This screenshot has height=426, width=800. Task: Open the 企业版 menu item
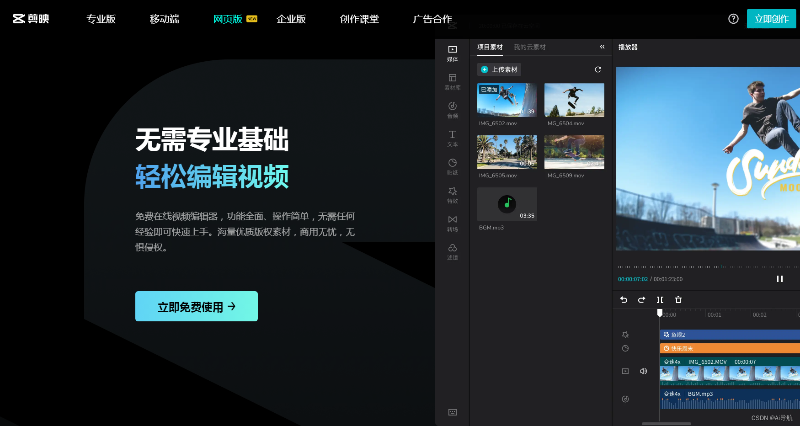291,19
